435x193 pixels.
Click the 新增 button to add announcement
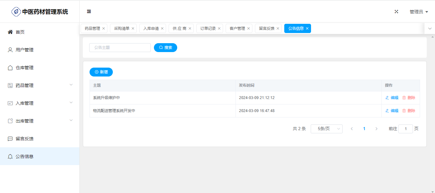[x=101, y=72]
